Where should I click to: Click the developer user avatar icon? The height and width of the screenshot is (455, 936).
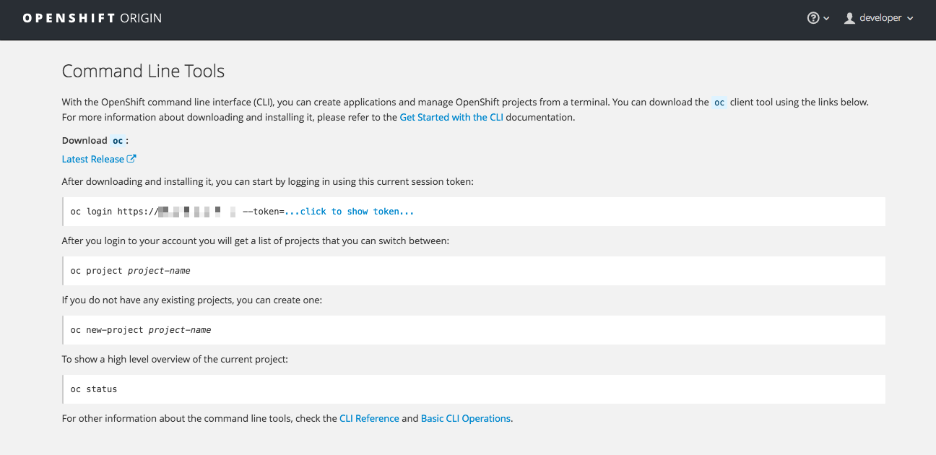(849, 18)
